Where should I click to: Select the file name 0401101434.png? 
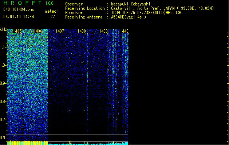[19, 9]
